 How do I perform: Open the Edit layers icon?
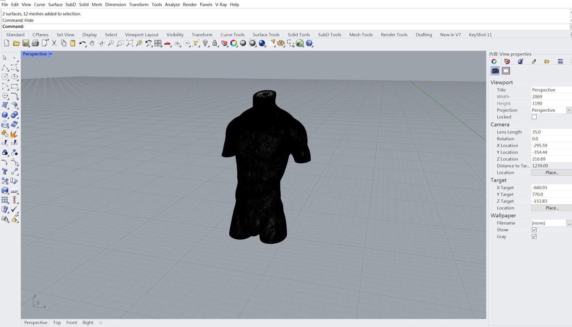[224, 43]
